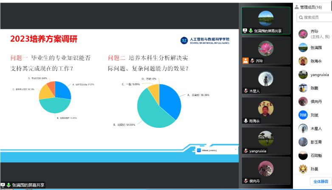Close the small popup notification on slide
Image resolution: width=332 pixels, height=190 pixels.
(x=236, y=149)
